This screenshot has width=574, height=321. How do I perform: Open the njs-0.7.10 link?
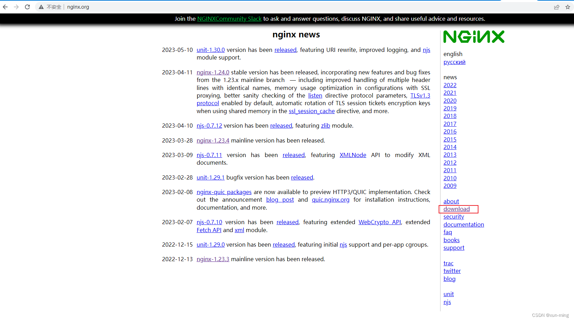[x=209, y=222]
